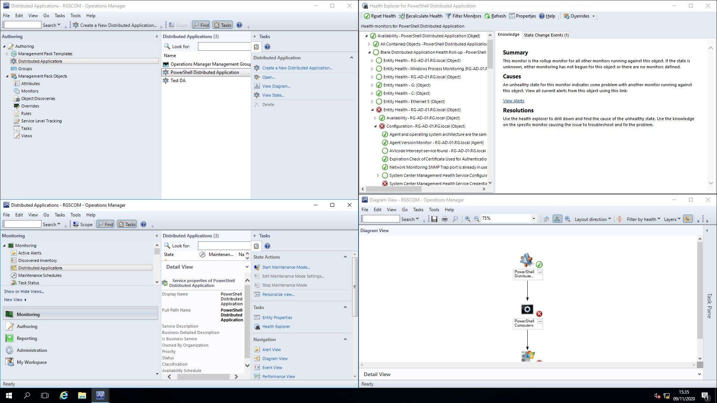Open the zoom percentage 75% dropdown
Image resolution: width=717 pixels, height=403 pixels.
point(534,219)
